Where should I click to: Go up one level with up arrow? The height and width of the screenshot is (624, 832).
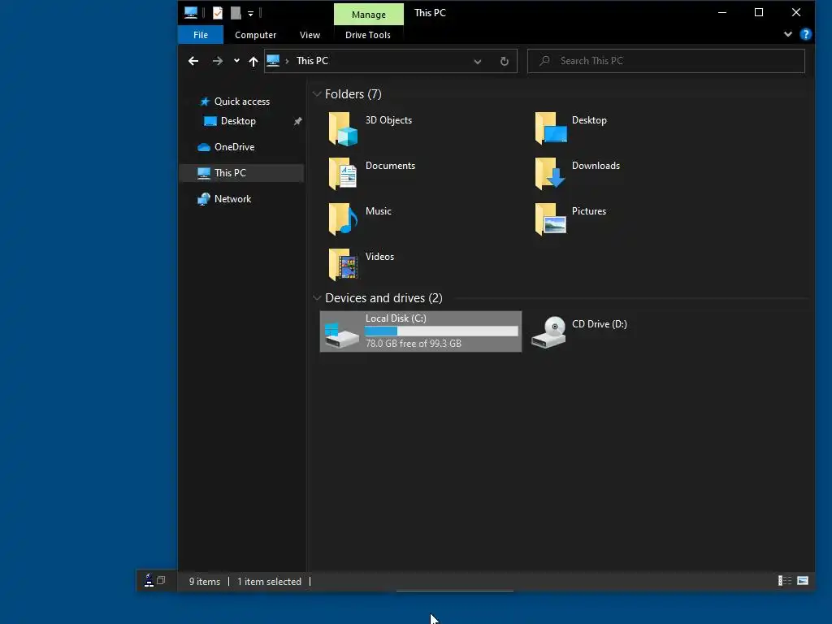253,61
